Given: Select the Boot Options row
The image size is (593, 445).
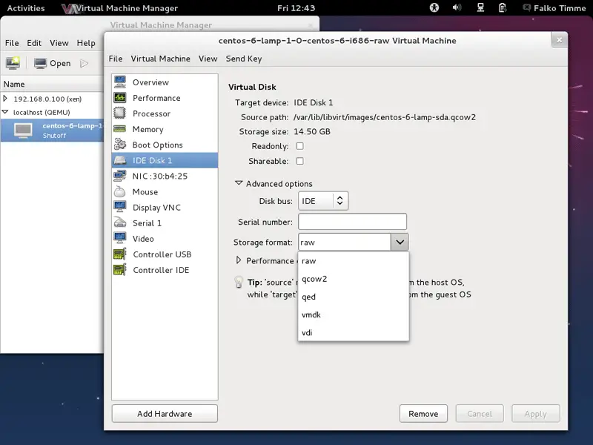Looking at the screenshot, I should point(165,145).
